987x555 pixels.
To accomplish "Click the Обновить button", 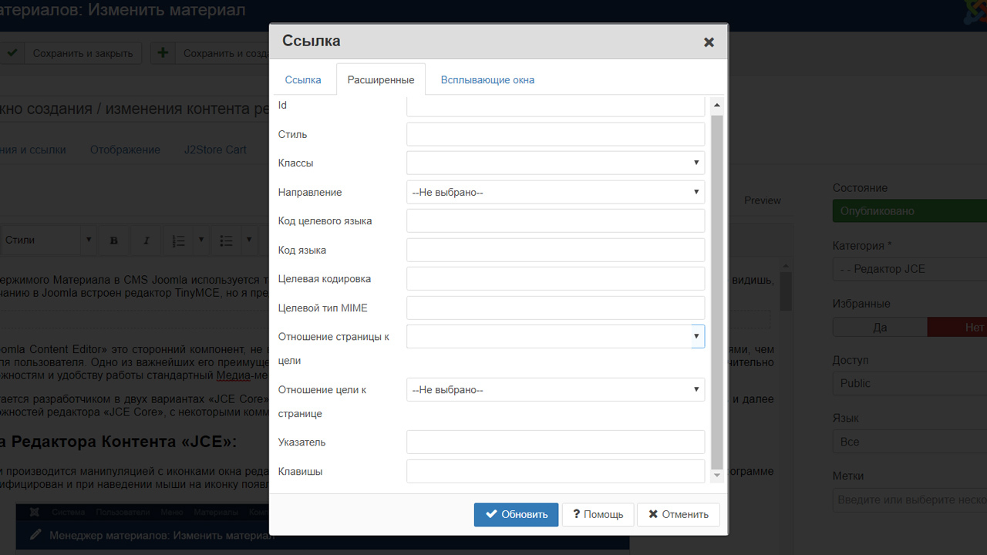I will (x=516, y=514).
